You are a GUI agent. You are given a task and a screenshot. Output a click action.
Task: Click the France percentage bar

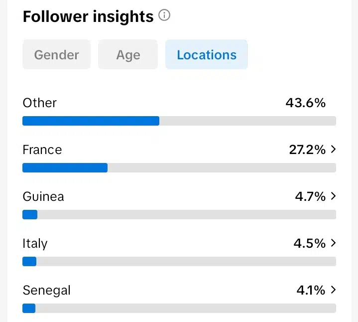point(179,168)
